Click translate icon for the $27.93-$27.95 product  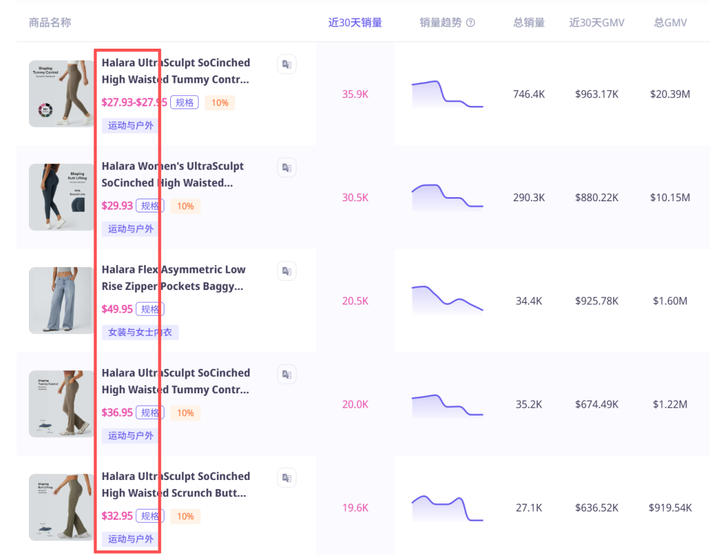(287, 64)
